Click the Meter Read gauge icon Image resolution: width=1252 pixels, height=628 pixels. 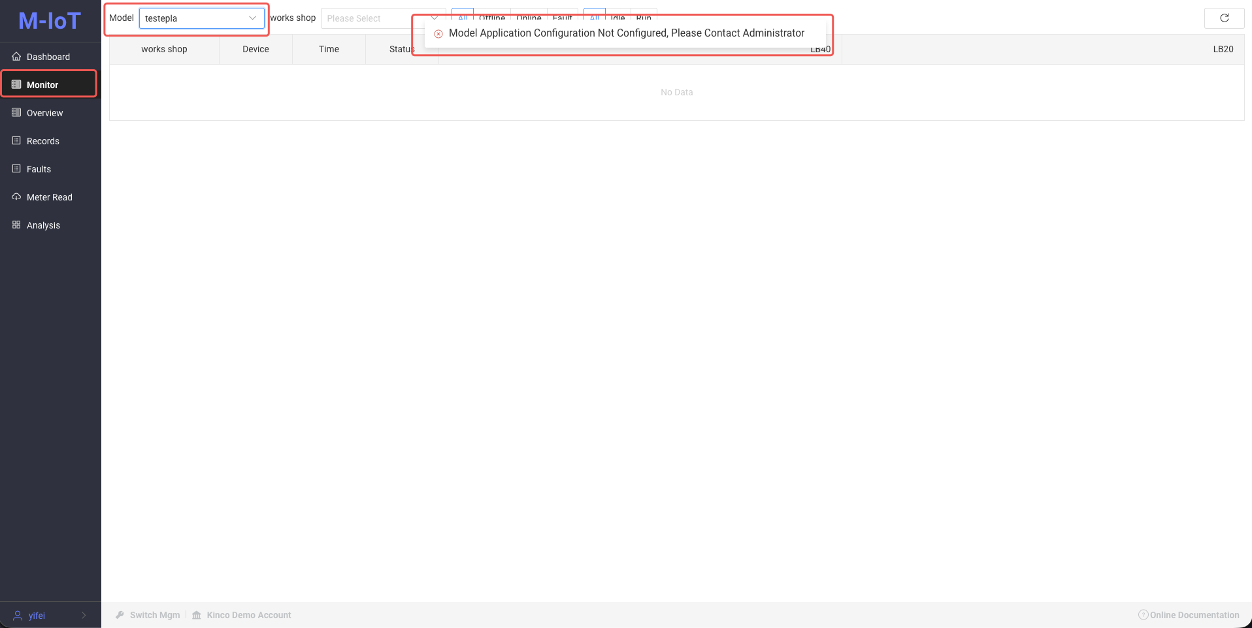pos(16,197)
